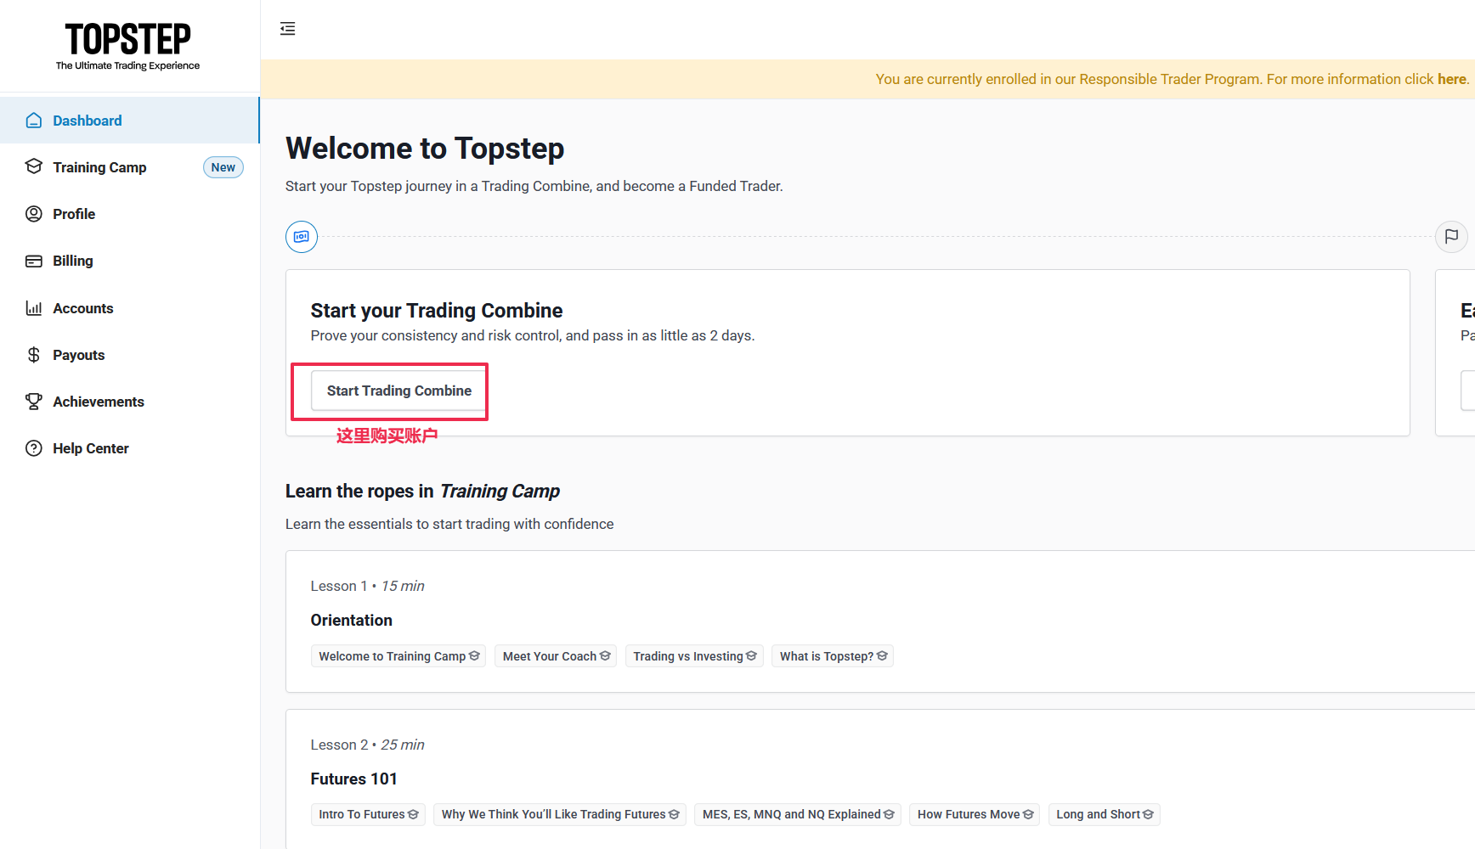Open the How Futures Move lesson

(x=975, y=814)
